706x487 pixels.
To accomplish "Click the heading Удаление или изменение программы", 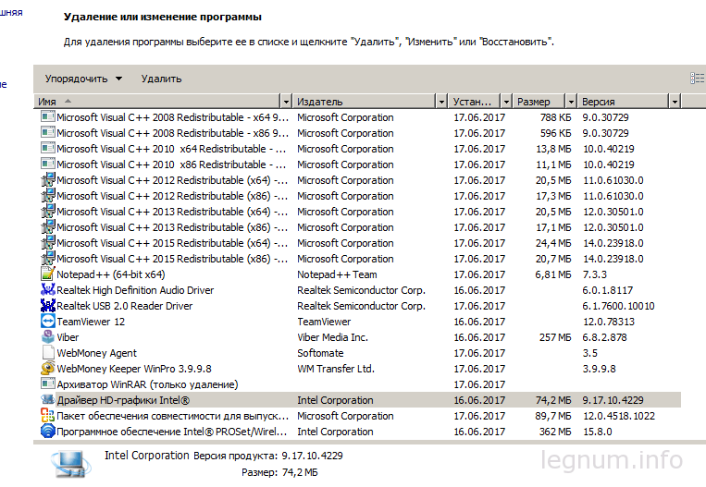I will [x=163, y=17].
